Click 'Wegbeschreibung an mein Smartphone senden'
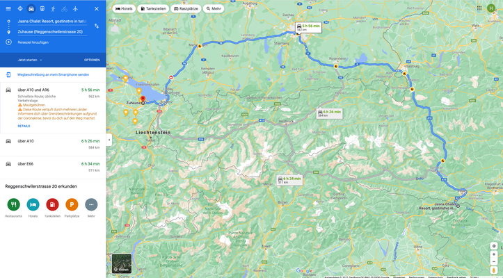The width and height of the screenshot is (503, 278). (54, 74)
